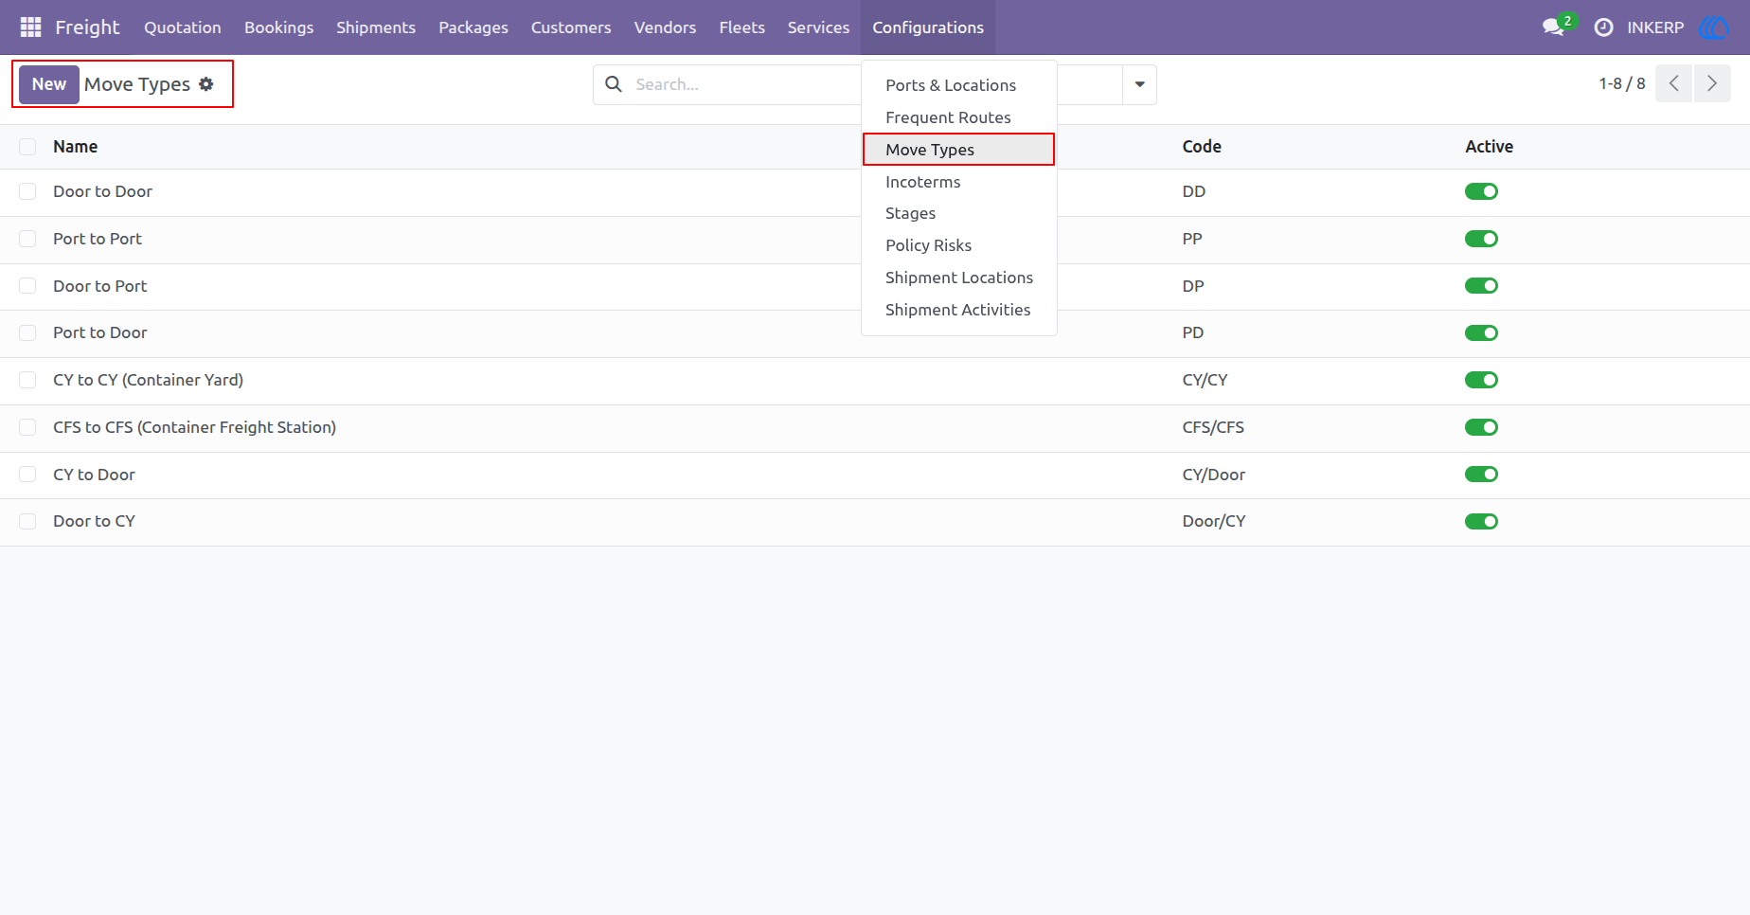Select the Door to Port row checkbox

click(x=27, y=286)
